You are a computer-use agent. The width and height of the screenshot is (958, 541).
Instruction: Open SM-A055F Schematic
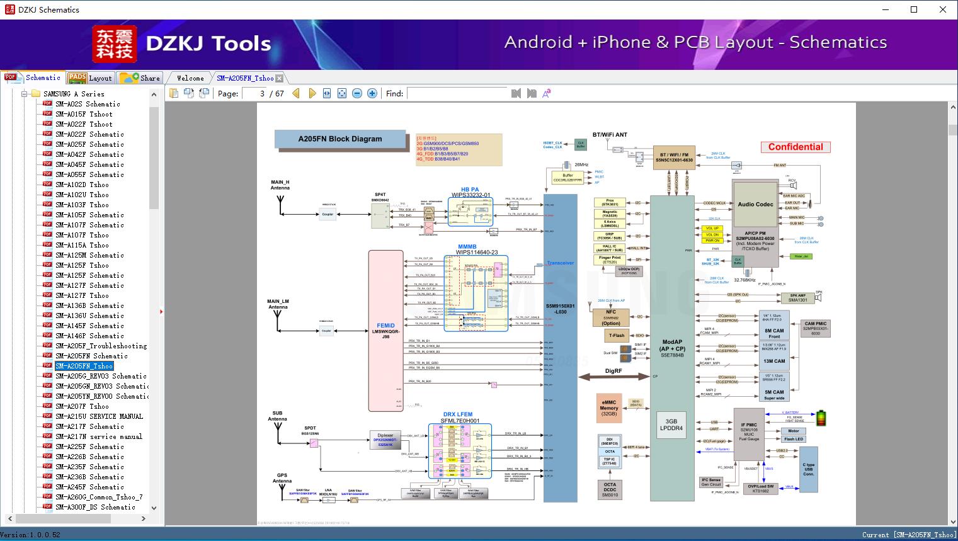click(x=89, y=174)
